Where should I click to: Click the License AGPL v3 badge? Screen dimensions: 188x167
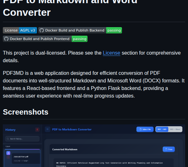click(20, 30)
